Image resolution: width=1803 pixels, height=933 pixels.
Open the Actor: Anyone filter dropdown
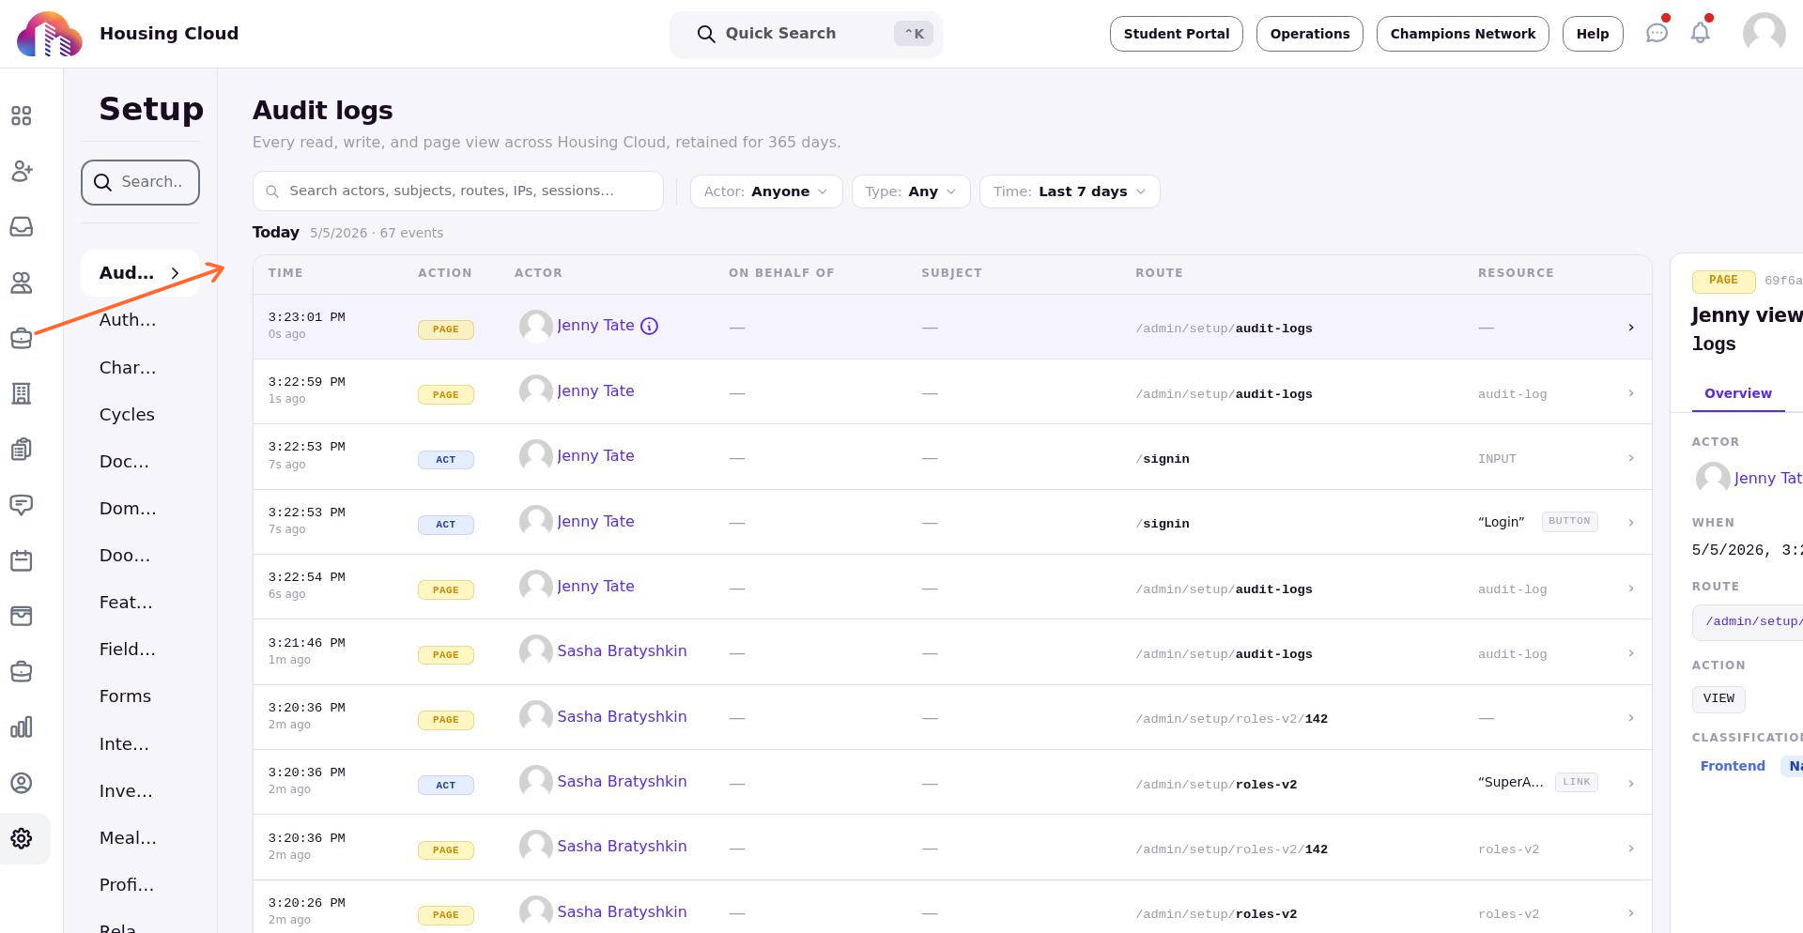click(766, 191)
